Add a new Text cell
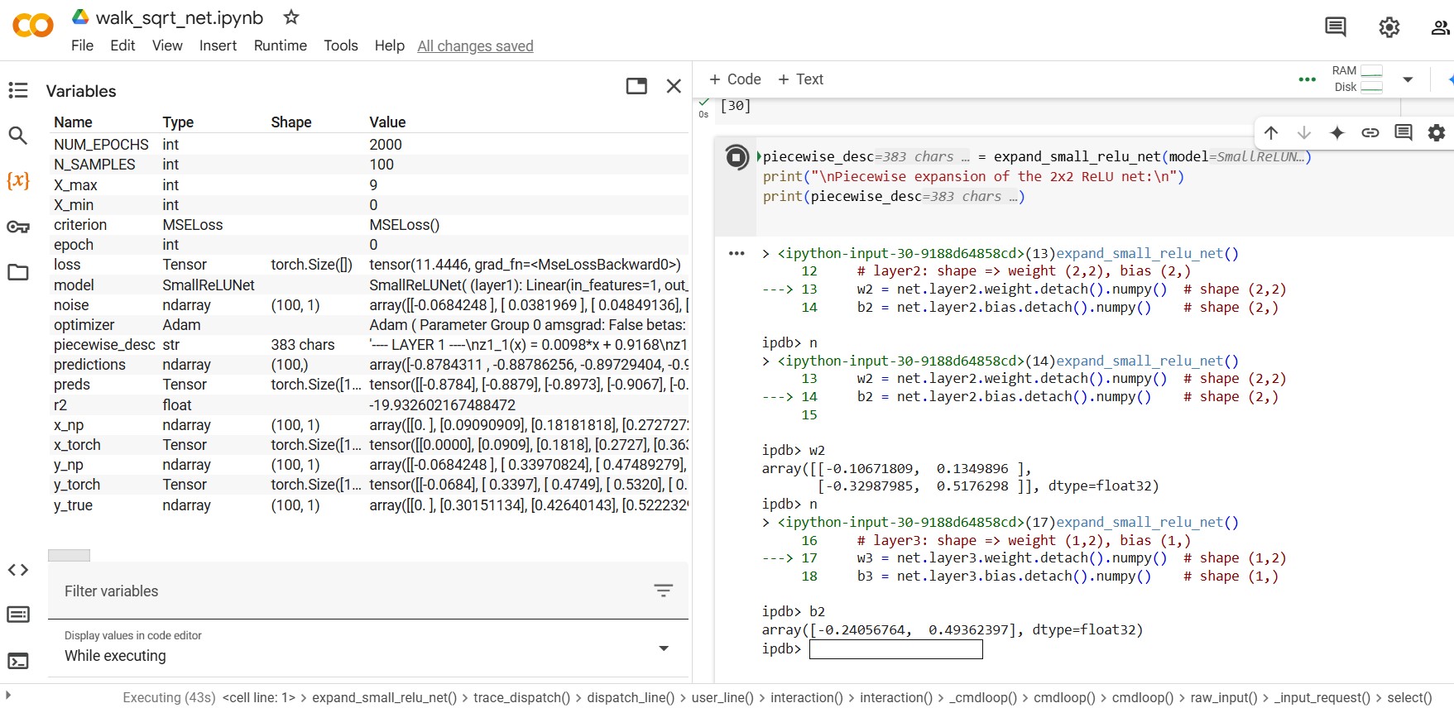This screenshot has height=708, width=1454. 800,79
